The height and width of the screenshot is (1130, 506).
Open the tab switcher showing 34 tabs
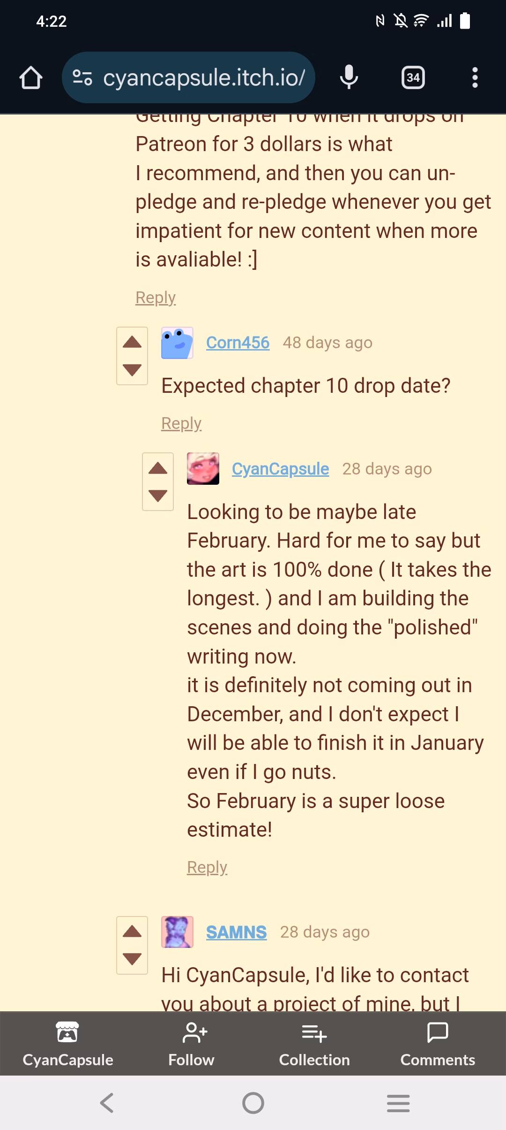click(x=413, y=77)
